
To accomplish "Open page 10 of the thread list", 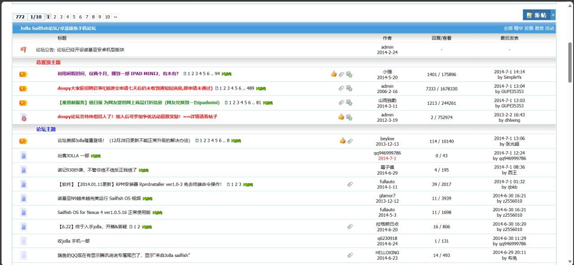I will (x=107, y=17).
